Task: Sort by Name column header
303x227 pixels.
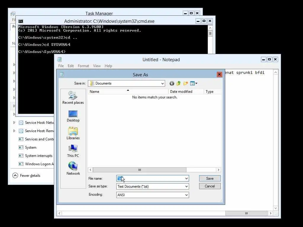Action: coord(128,92)
